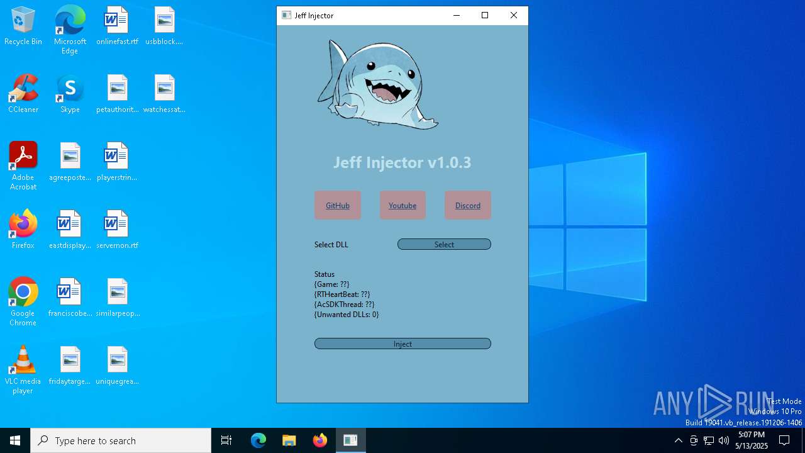This screenshot has height=453, width=805.
Task: Click the Select DLL label
Action: (331, 245)
